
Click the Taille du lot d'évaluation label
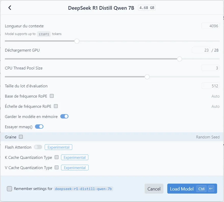coord(26,86)
